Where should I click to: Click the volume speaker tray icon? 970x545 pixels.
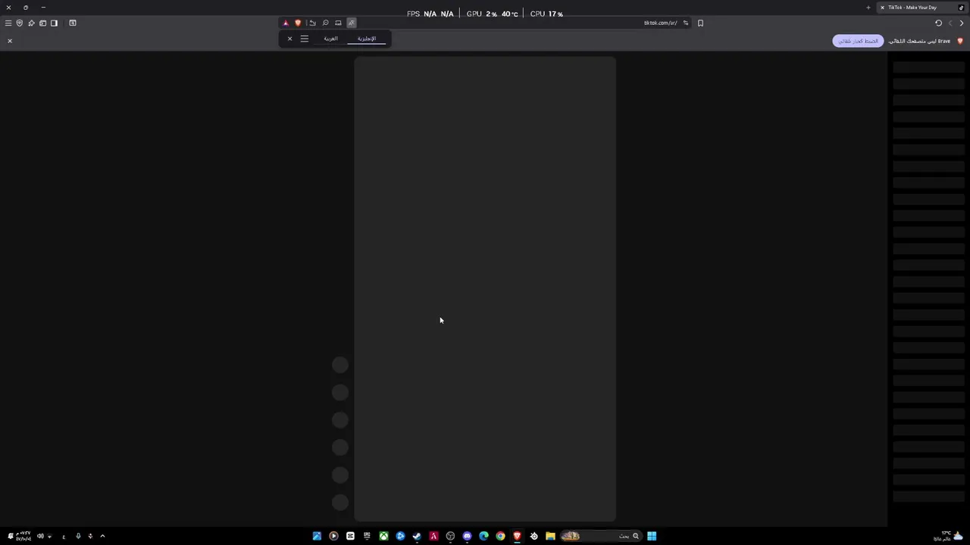pos(40,536)
